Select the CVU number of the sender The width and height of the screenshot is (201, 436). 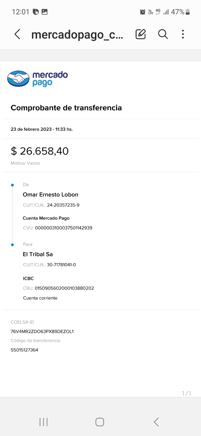[x=63, y=228]
